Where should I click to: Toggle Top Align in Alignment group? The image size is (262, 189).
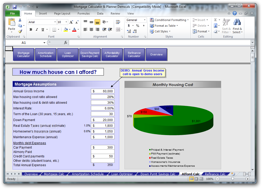[x=85, y=22]
